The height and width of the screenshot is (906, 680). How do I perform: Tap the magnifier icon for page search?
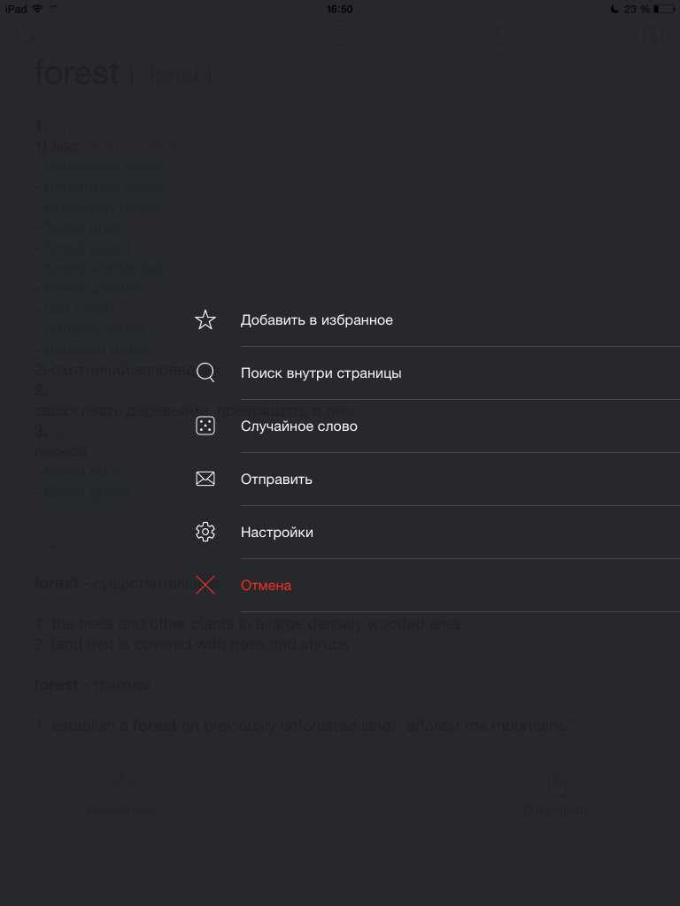tap(205, 372)
